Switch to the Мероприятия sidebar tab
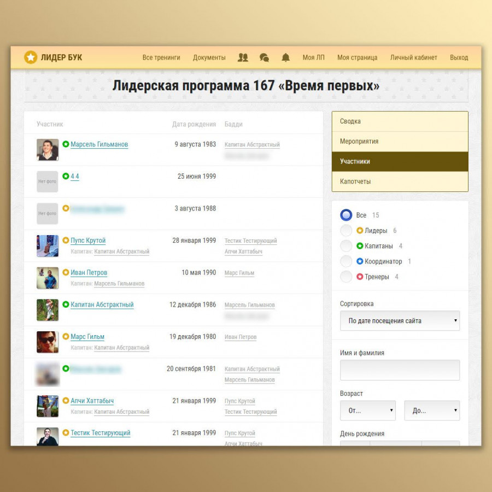This screenshot has height=492, width=492. pyautogui.click(x=400, y=142)
